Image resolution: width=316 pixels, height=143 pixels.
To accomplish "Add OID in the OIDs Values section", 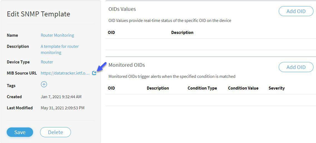I will point(296,11).
